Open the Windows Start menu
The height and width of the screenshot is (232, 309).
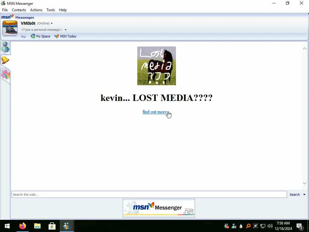click(x=7, y=226)
